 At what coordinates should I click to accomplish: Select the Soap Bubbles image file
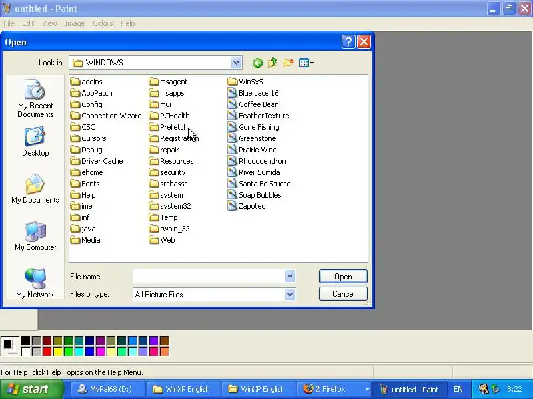255,195
